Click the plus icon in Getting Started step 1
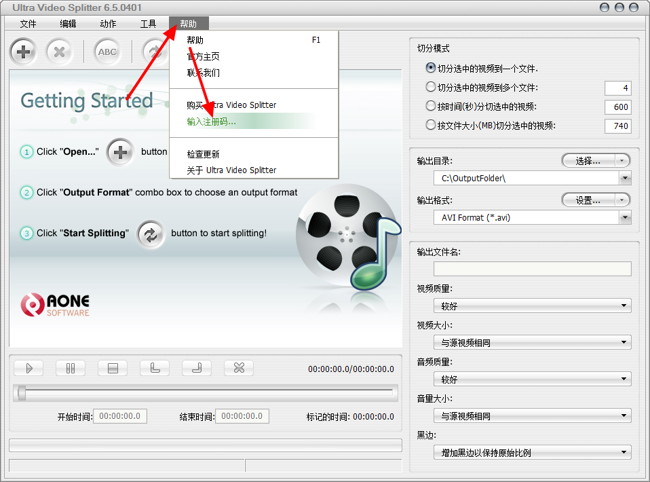Screen dimensions: 650x482 pyautogui.click(x=120, y=152)
